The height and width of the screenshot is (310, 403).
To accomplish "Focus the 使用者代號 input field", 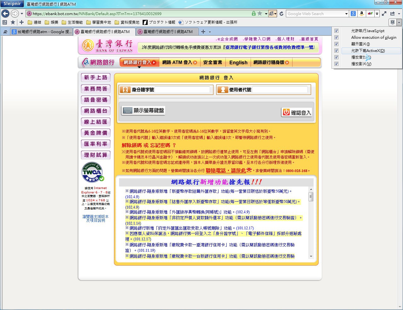I will [280, 89].
